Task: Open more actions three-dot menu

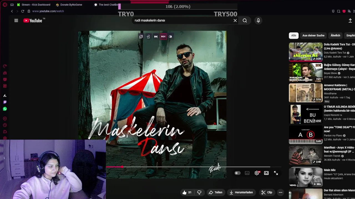Action: tap(280, 192)
